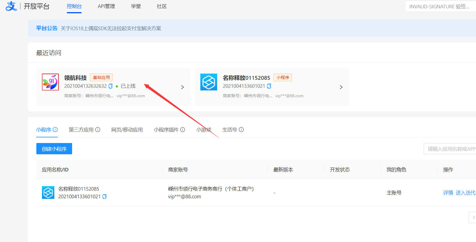The image size is (476, 242).
Task: Click the 最新版本 column header
Action: click(x=283, y=170)
